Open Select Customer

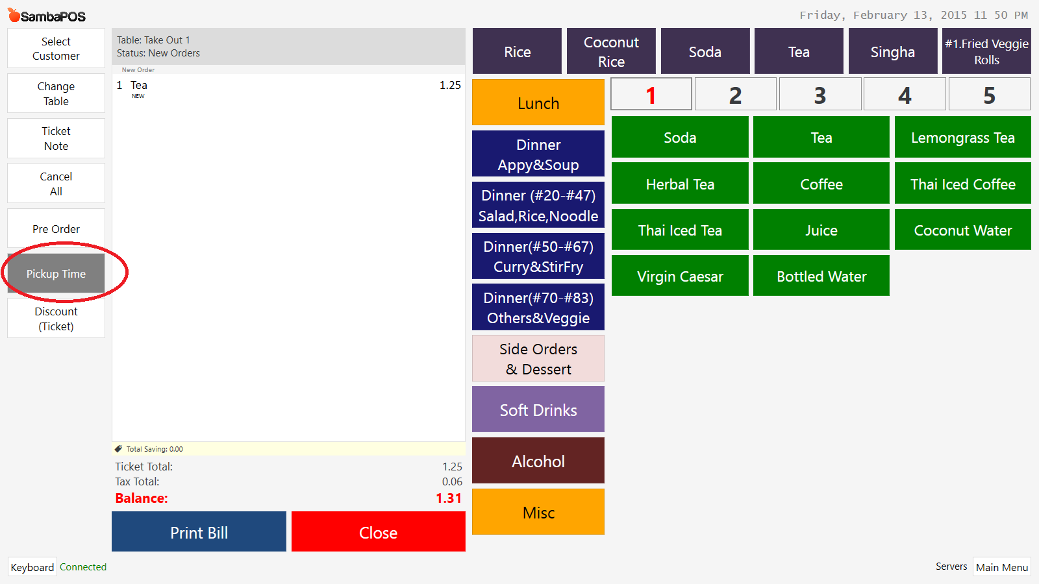pyautogui.click(x=56, y=49)
